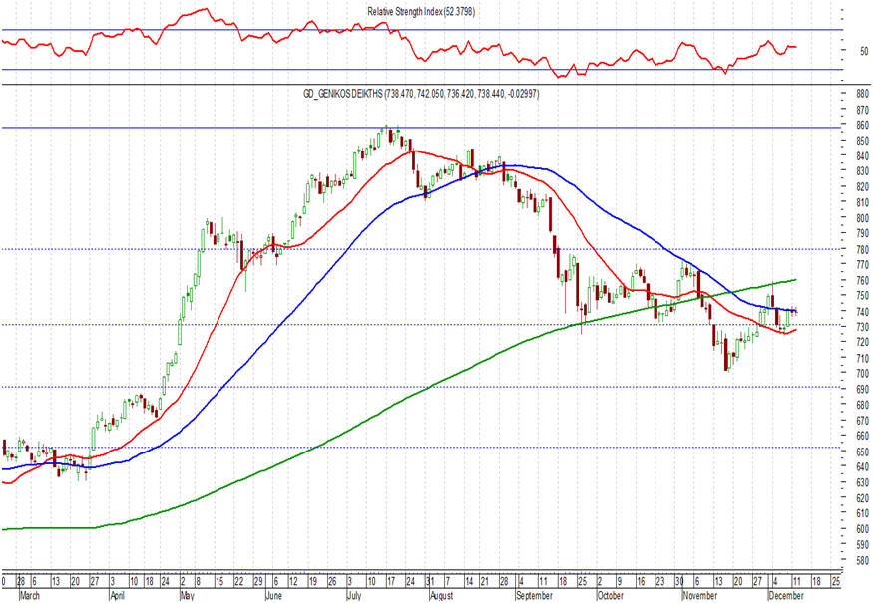The height and width of the screenshot is (603, 873).
Task: Click date label 16 on time axis
Action: click(x=641, y=581)
